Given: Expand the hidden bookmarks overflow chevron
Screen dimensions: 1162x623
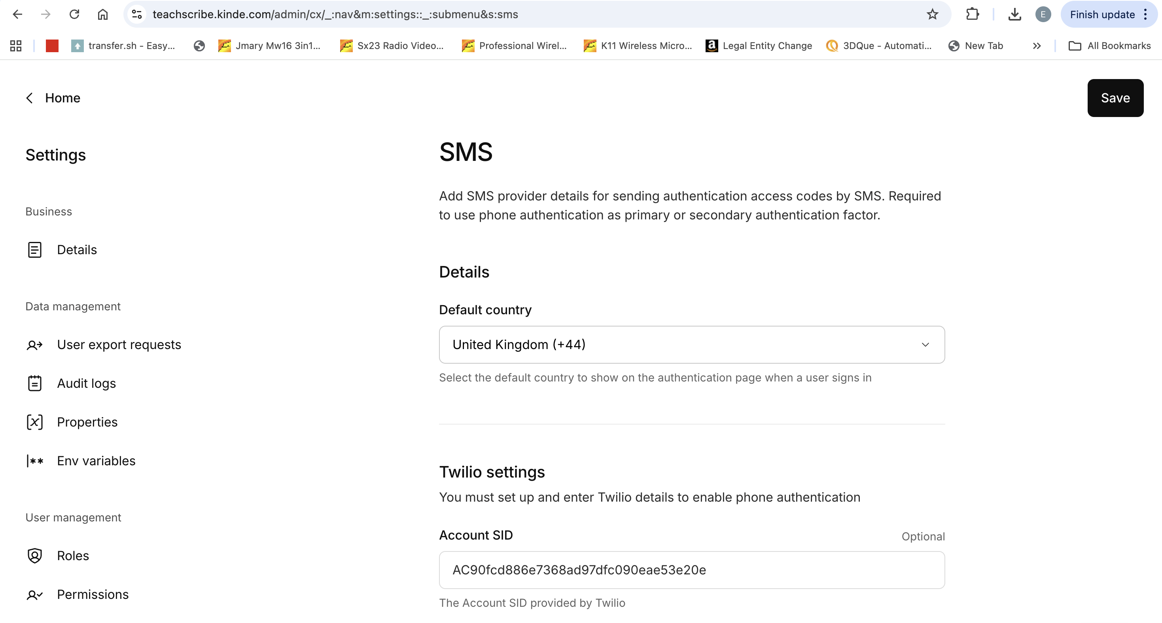Looking at the screenshot, I should click(x=1037, y=46).
